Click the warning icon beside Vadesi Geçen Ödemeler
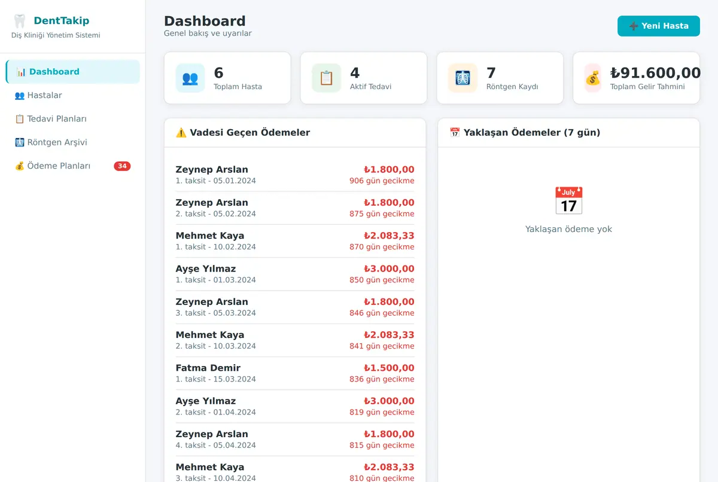The width and height of the screenshot is (718, 482). pos(181,133)
